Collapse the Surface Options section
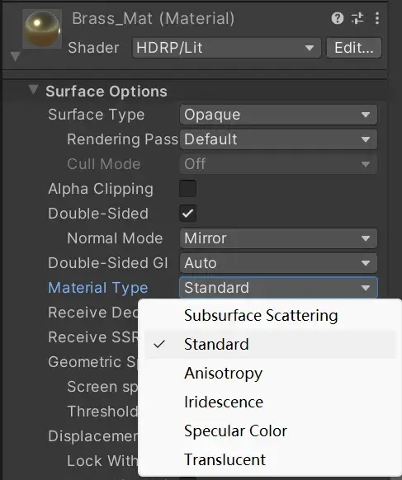 point(33,90)
